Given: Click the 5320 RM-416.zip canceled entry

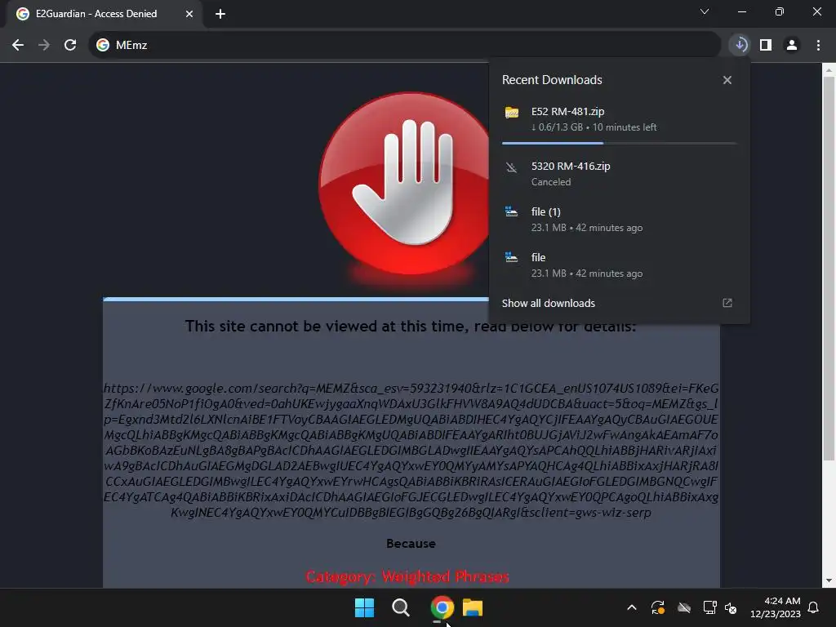Looking at the screenshot, I should tap(619, 174).
